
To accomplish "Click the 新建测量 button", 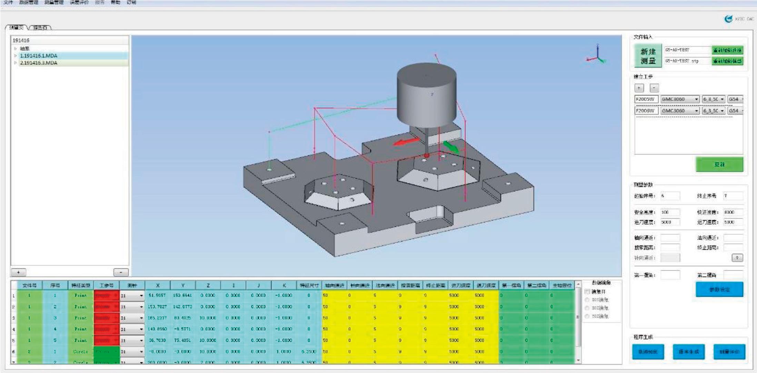I will click(648, 56).
